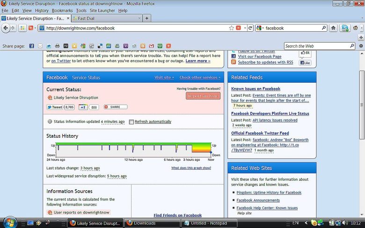Open Known Issues on Facebook feed link
Image resolution: width=365 pixels, height=228 pixels.
coord(255,89)
